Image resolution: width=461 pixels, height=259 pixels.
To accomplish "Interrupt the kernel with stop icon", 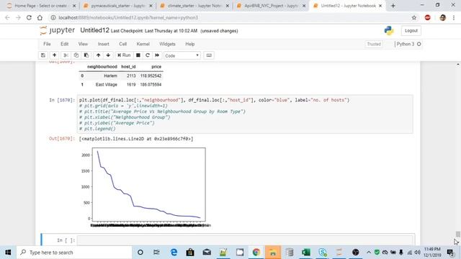I will tap(138, 55).
